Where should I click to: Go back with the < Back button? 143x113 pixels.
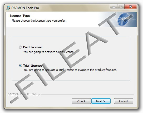click(x=81, y=101)
